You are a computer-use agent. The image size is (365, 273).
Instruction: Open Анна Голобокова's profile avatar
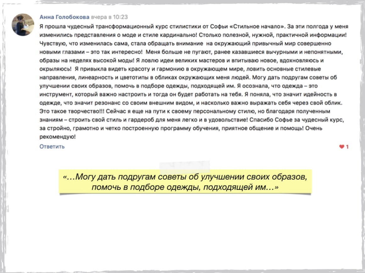click(x=23, y=24)
